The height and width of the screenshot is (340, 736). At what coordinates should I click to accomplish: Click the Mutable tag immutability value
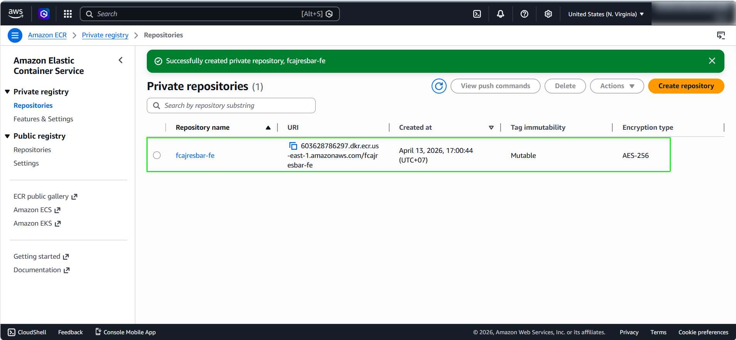click(x=523, y=156)
